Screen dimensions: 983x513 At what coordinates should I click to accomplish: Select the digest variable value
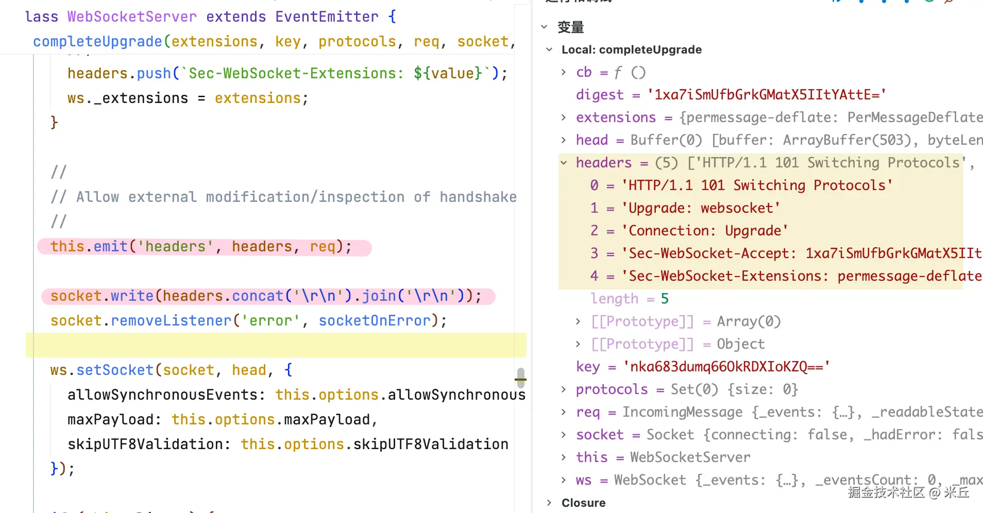pyautogui.click(x=767, y=95)
